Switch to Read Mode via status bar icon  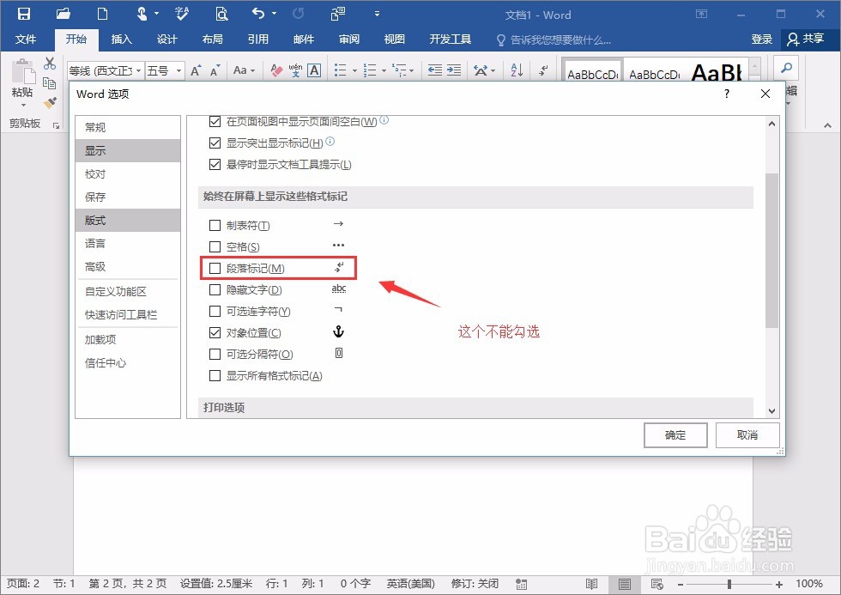pyautogui.click(x=591, y=583)
